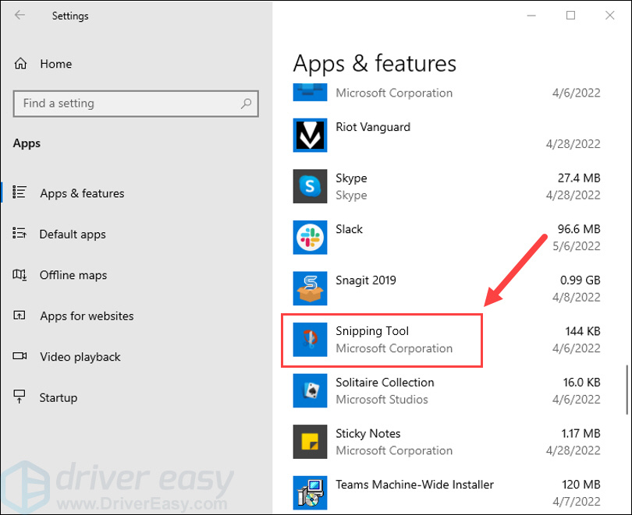The image size is (632, 515).
Task: Select the Slack app icon
Action: 310,238
